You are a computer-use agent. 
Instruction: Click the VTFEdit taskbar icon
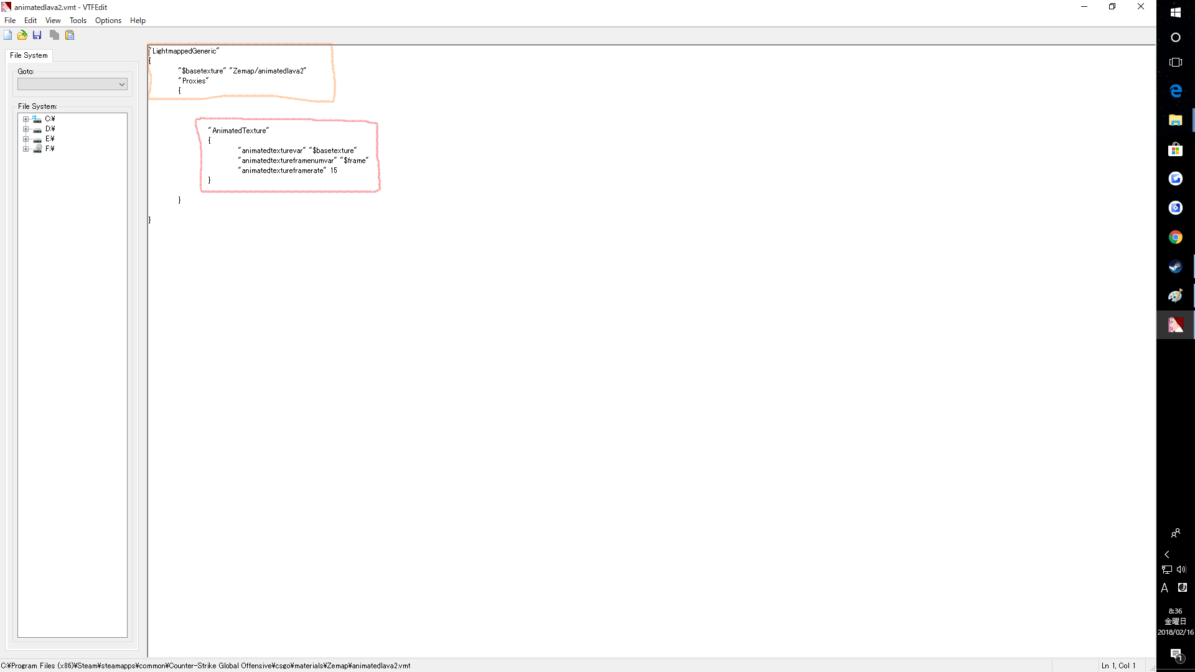pos(1175,325)
